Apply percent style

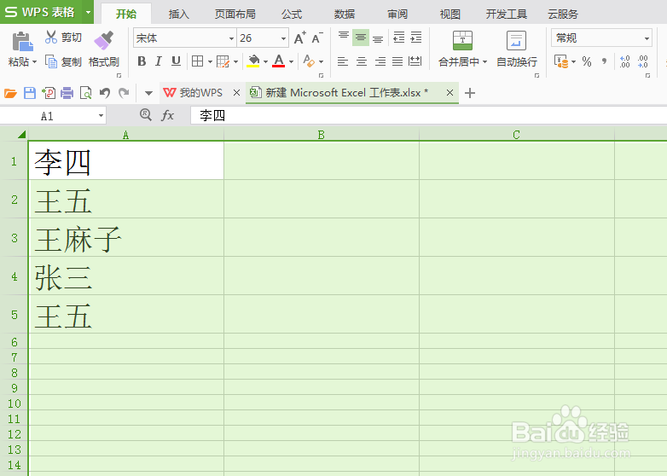point(587,61)
